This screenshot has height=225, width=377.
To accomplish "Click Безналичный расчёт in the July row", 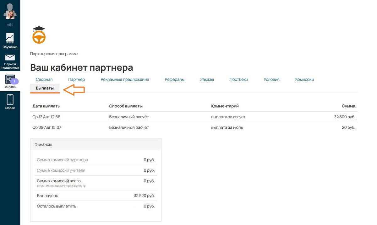I will tap(129, 127).
